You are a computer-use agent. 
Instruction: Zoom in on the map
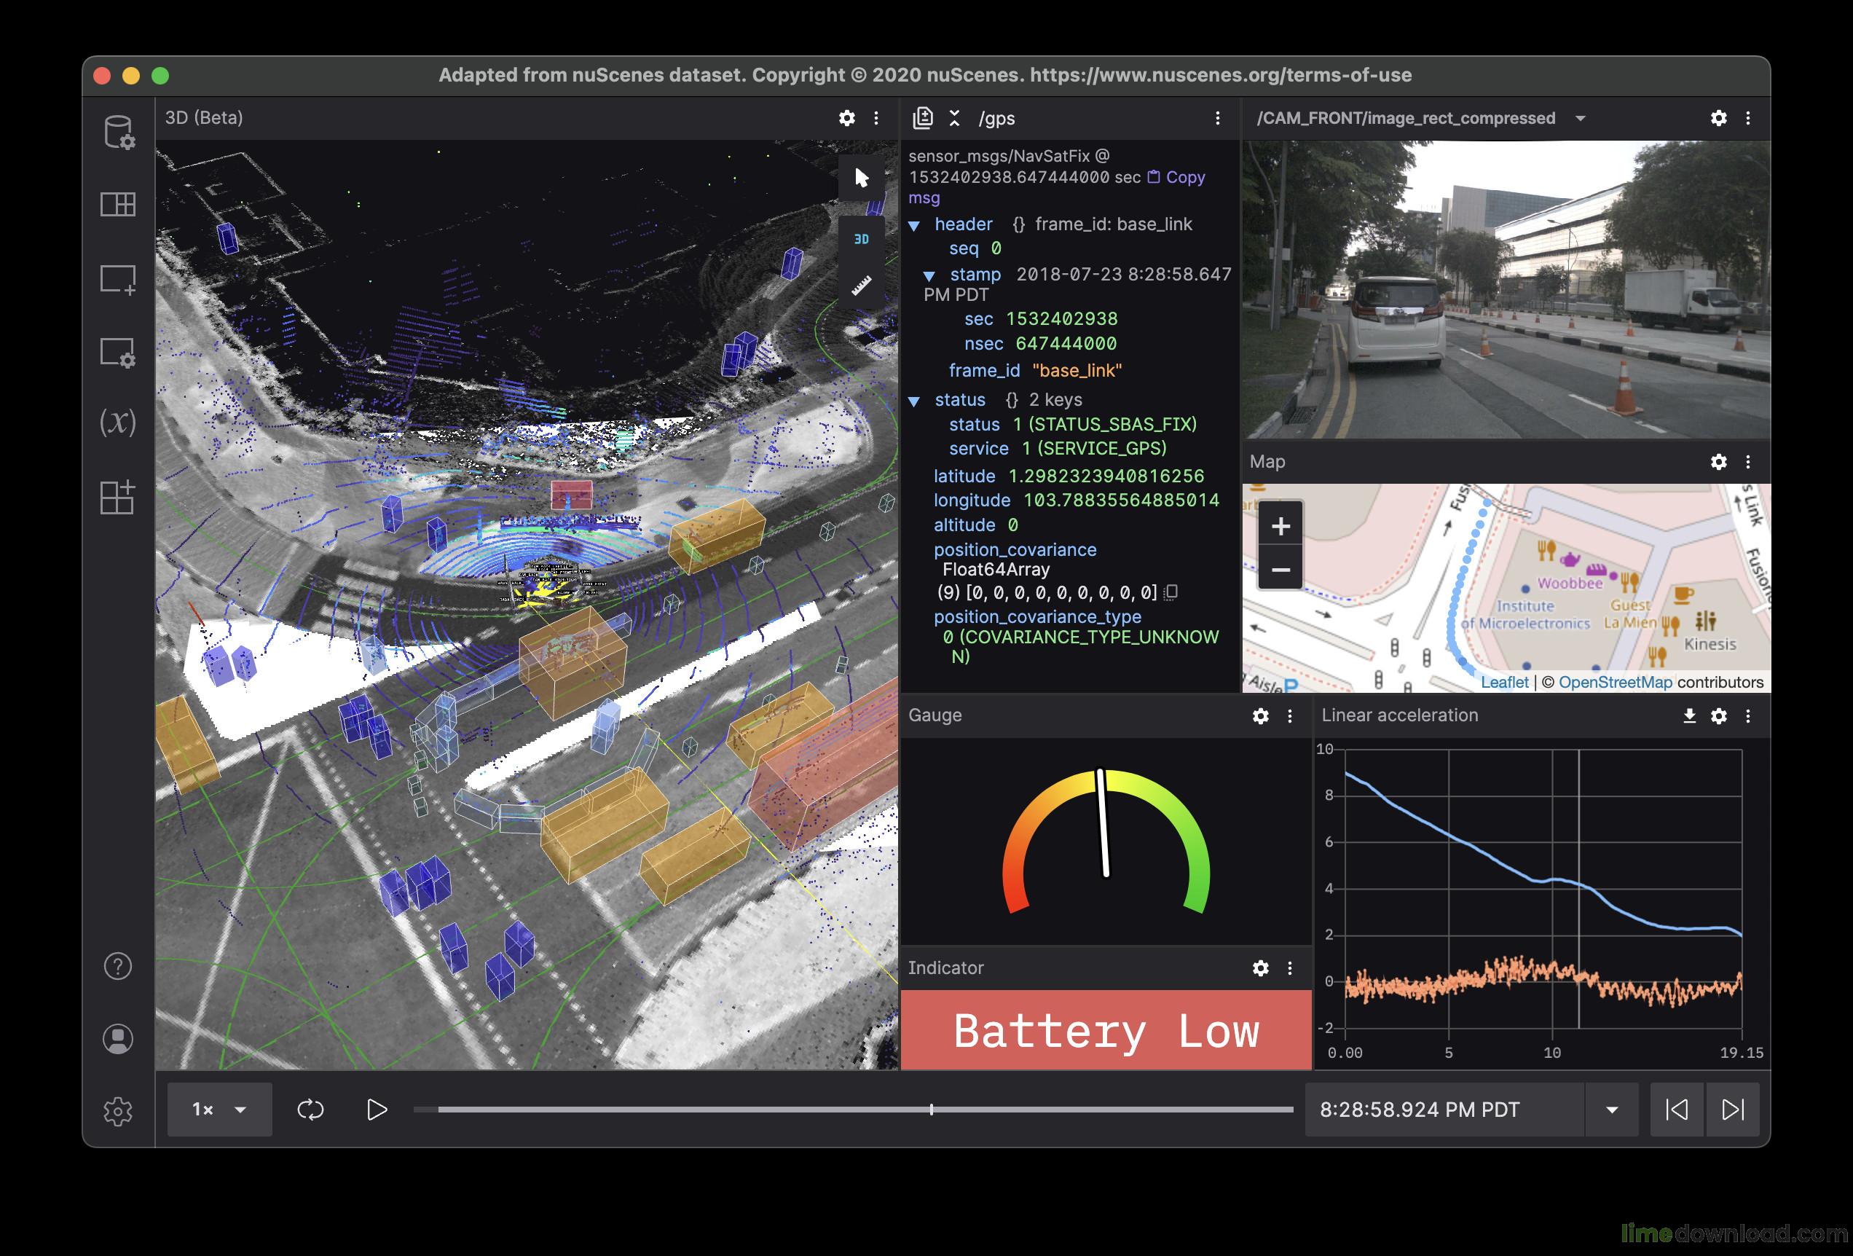(1280, 526)
